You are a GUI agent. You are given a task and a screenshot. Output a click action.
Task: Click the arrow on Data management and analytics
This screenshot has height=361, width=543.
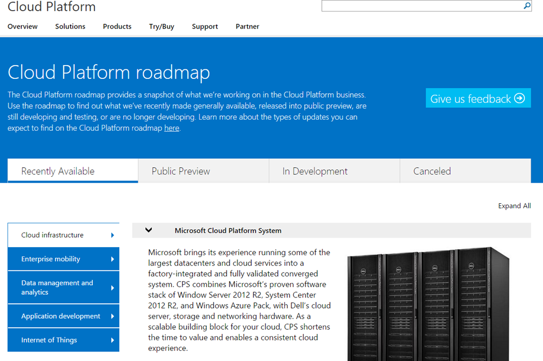[x=112, y=287]
